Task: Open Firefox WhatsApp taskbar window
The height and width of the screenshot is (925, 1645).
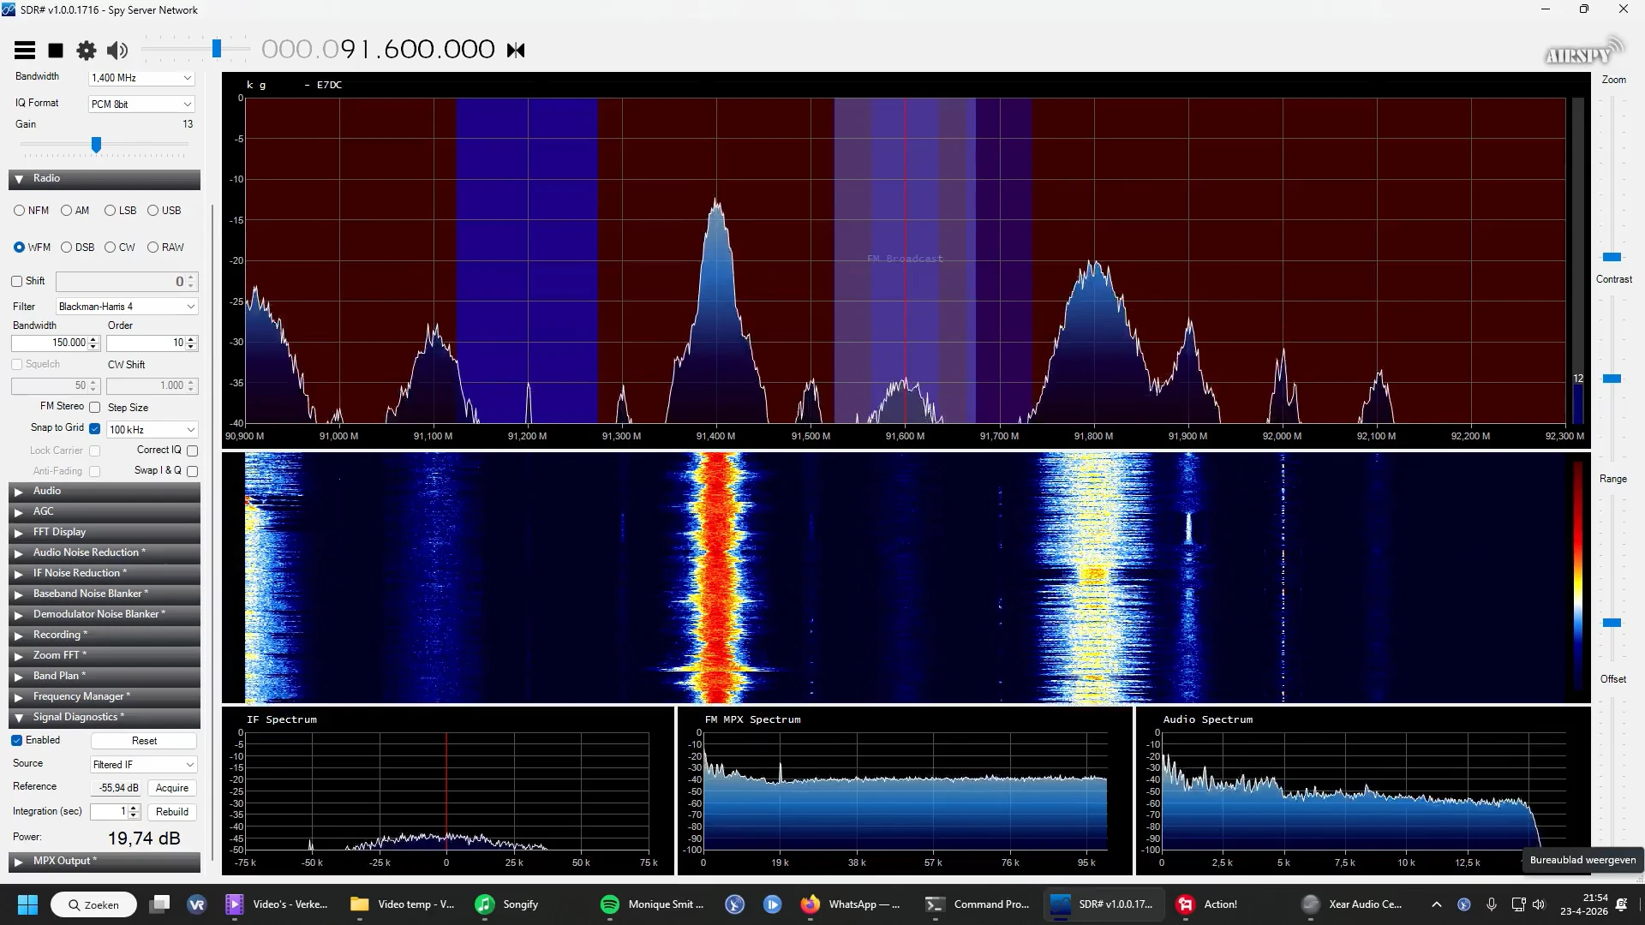Action: (851, 904)
